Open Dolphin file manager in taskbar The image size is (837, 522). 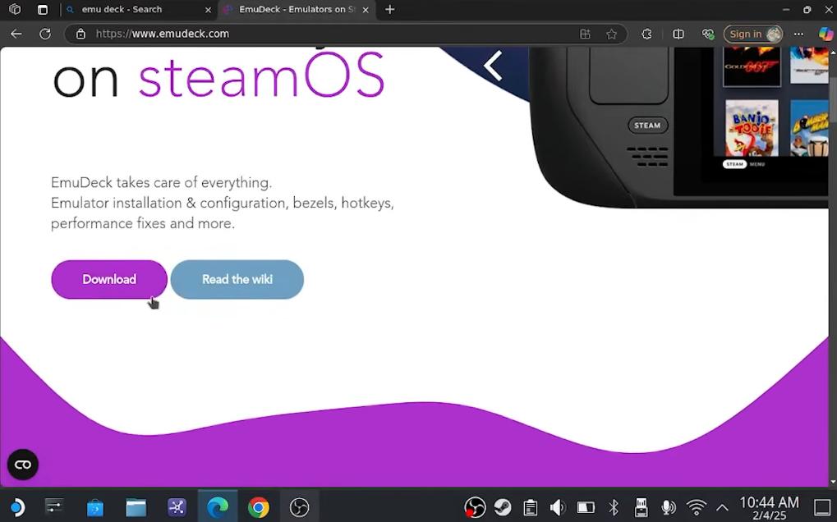136,507
